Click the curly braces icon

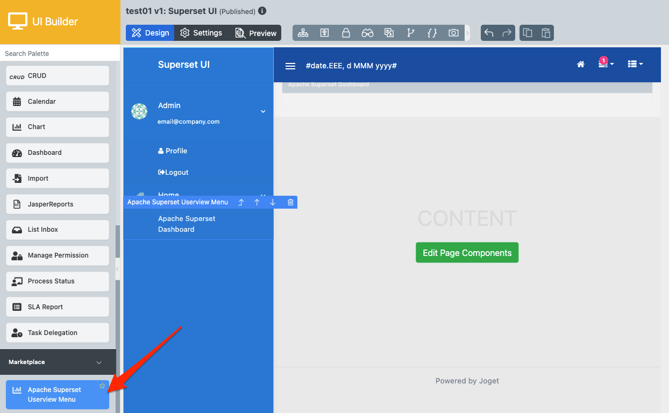[432, 33]
